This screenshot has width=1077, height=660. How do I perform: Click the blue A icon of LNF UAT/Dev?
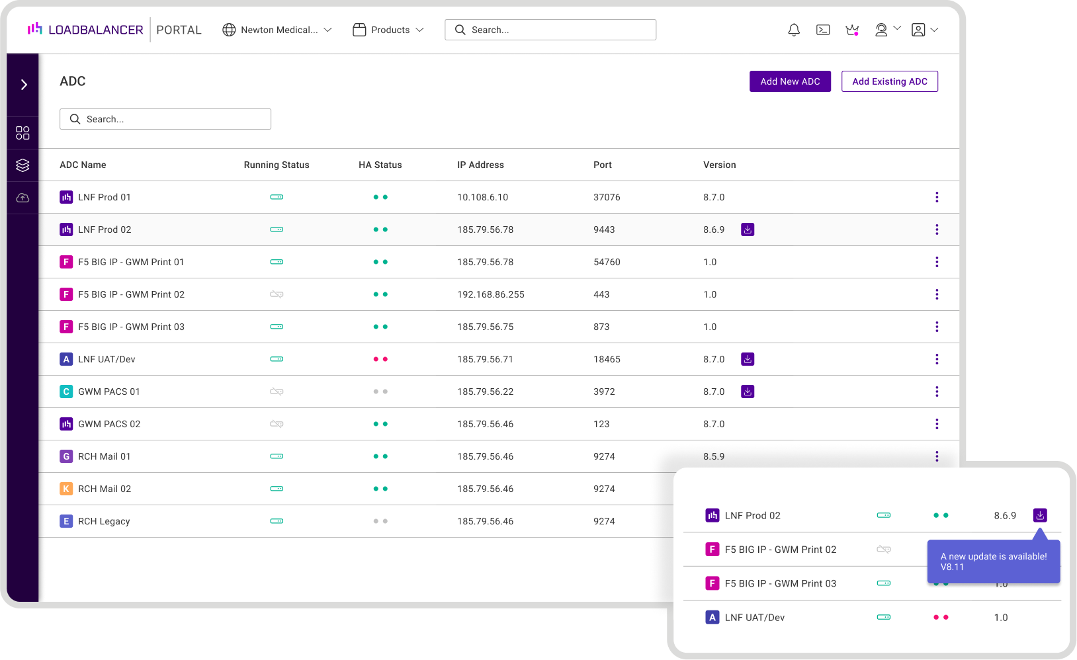[66, 359]
